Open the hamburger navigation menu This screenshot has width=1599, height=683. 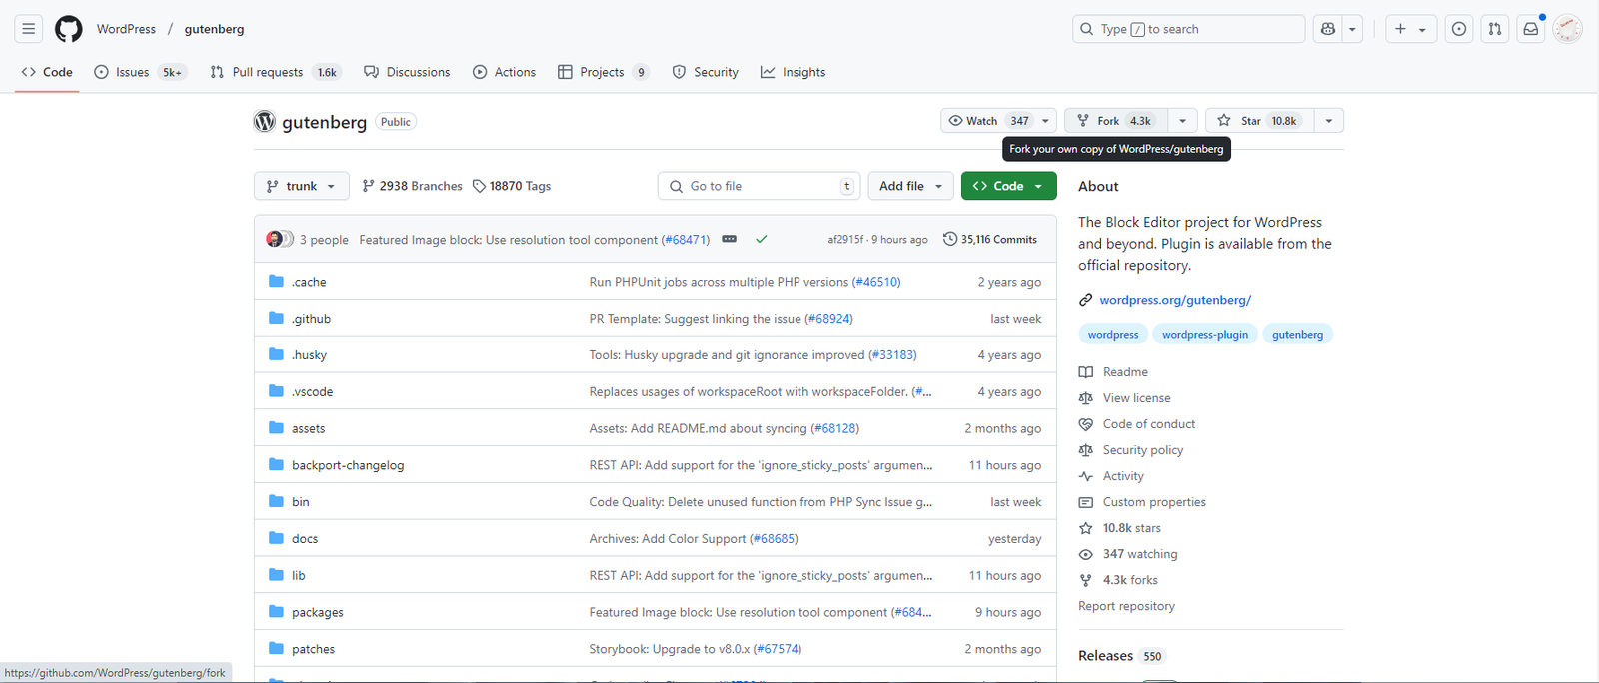29,29
